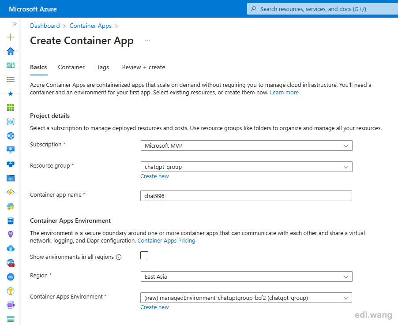This screenshot has height=325, width=398.
Task: Click the green plus Create a resource icon
Action: (11, 37)
